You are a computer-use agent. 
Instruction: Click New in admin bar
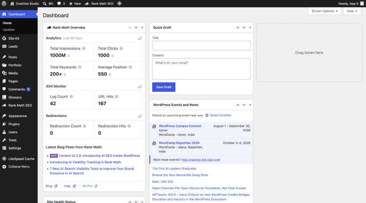[75, 4]
